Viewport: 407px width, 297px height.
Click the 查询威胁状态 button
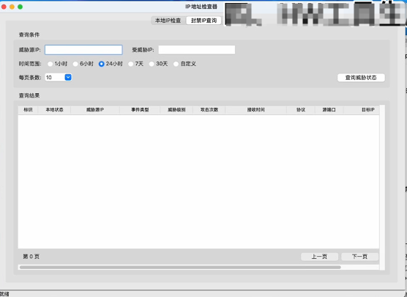click(361, 78)
